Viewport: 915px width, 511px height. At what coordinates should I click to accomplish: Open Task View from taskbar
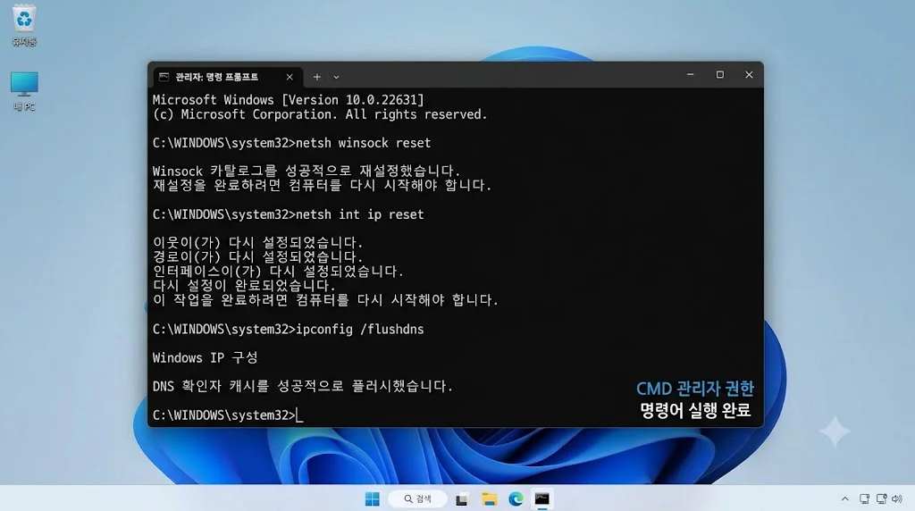click(462, 498)
